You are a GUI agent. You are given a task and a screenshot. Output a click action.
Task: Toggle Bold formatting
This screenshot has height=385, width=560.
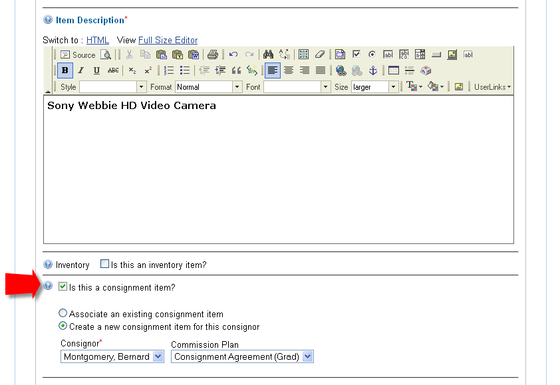pos(65,70)
